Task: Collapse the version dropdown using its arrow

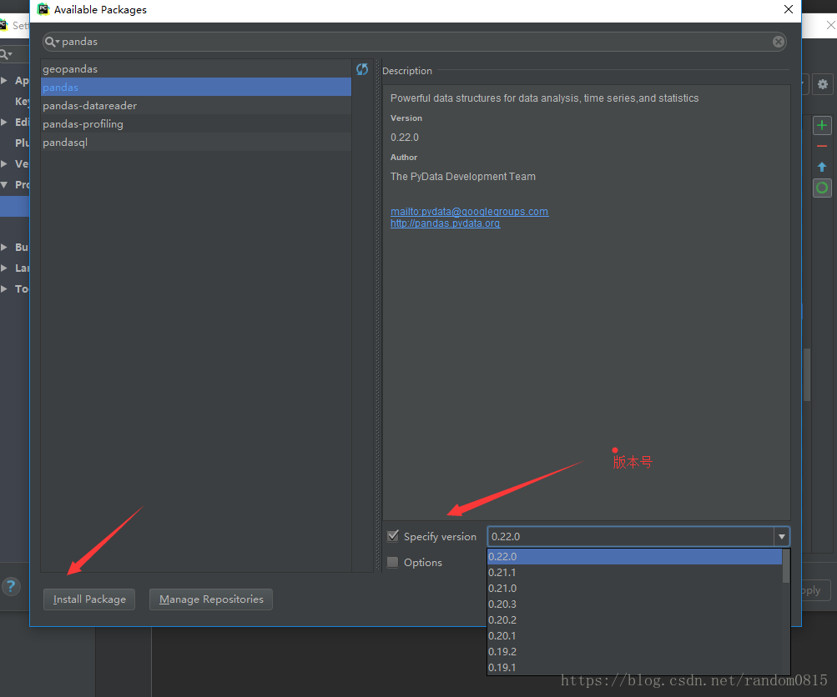Action: [781, 537]
